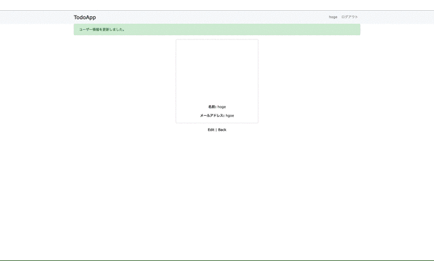This screenshot has height=271, width=434.
Task: Click the ログアウト link
Action: pyautogui.click(x=350, y=17)
